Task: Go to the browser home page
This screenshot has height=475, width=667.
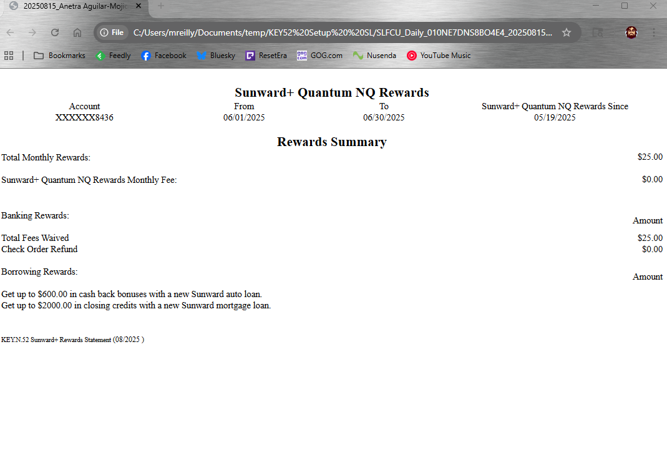Action: 77,32
